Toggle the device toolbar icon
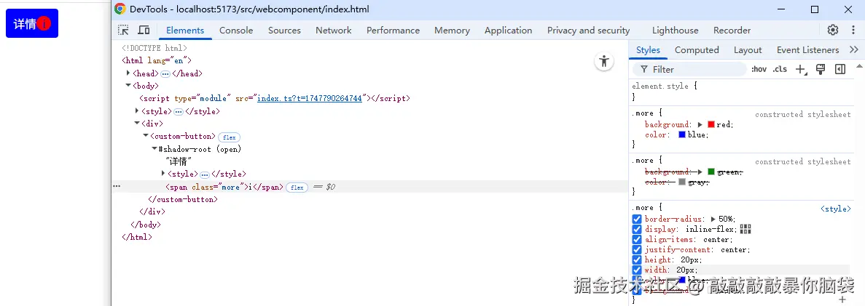This screenshot has height=306, width=865. click(144, 31)
